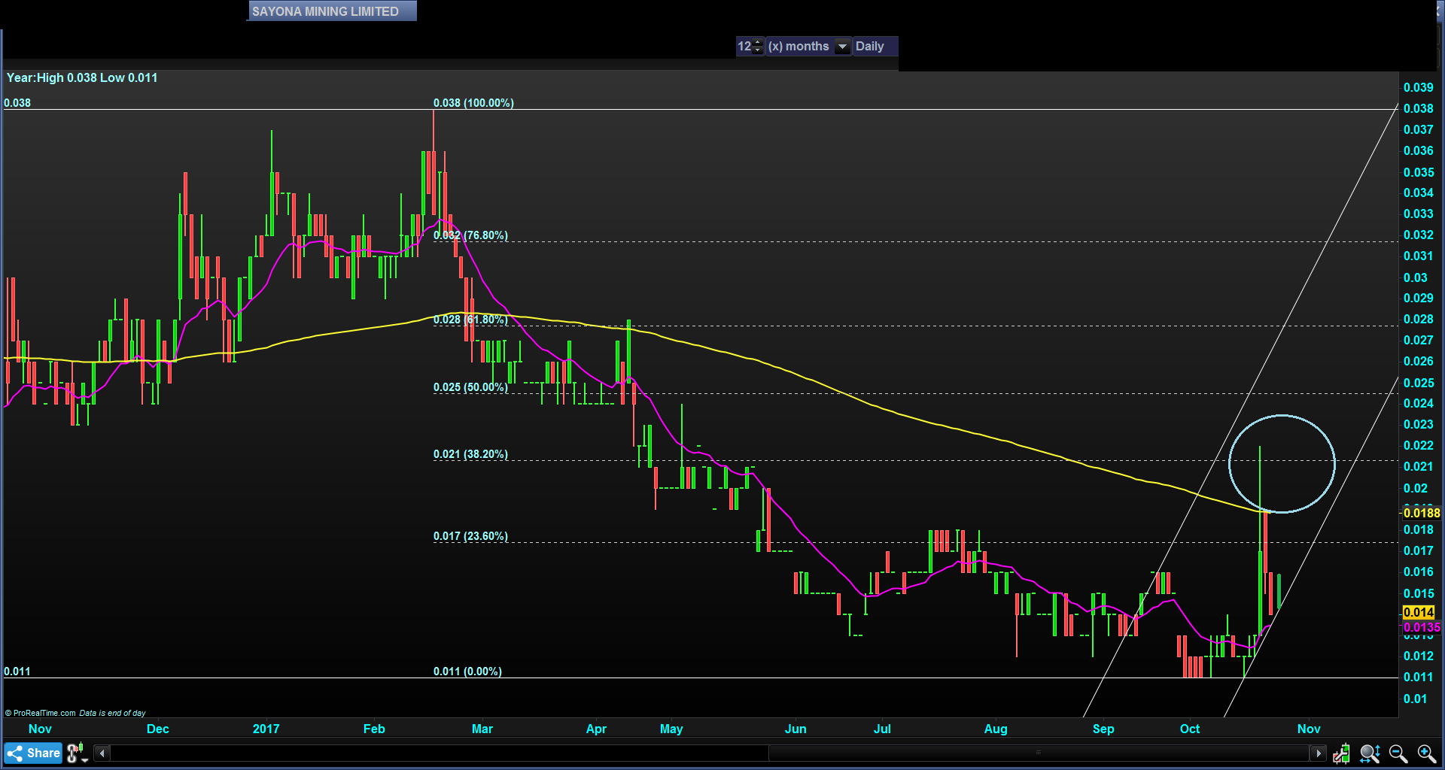Screen dimensions: 1445x770
Task: Click the 2017 label on the time axis
Action: [266, 729]
